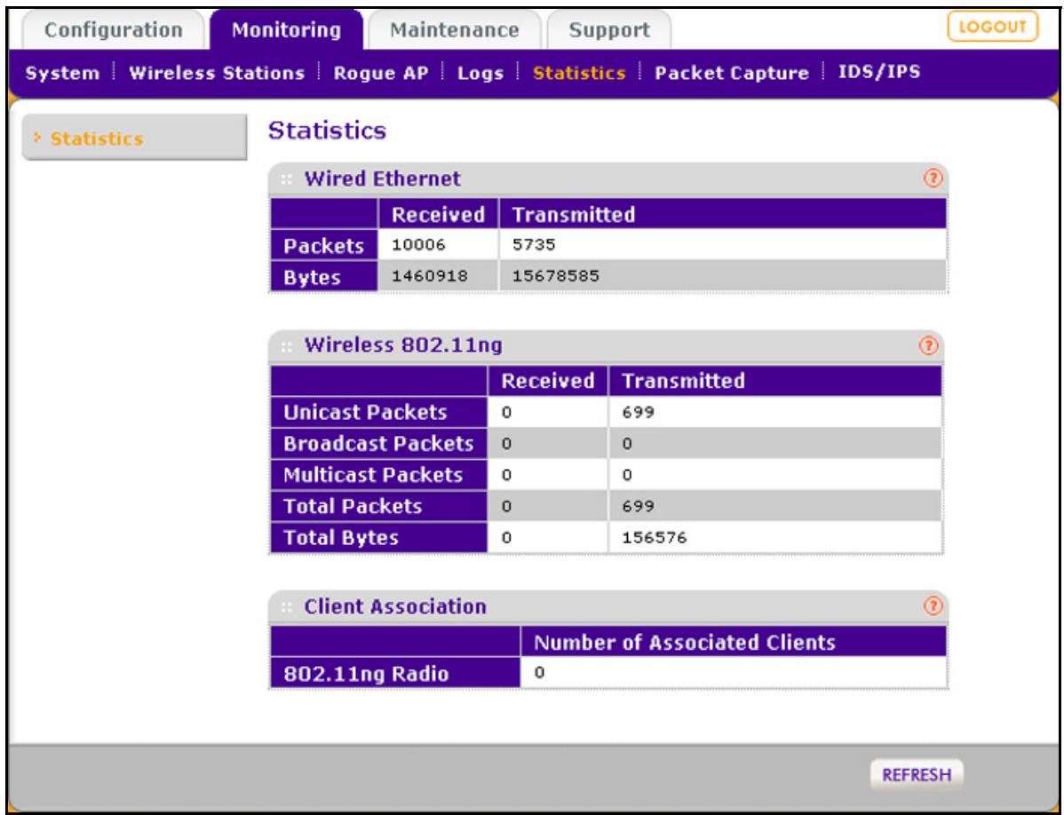This screenshot has height=815, width=1064.
Task: Open the Packet Capture submenu
Action: click(x=732, y=73)
